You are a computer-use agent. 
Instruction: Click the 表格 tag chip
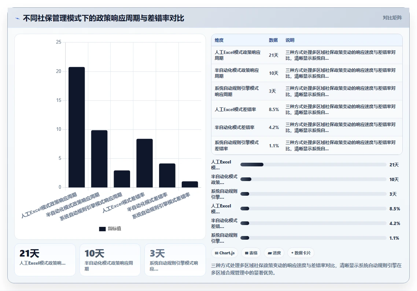click(251, 253)
